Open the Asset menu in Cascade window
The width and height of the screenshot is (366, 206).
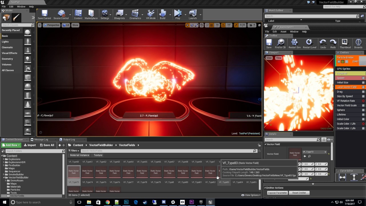[x=283, y=31]
